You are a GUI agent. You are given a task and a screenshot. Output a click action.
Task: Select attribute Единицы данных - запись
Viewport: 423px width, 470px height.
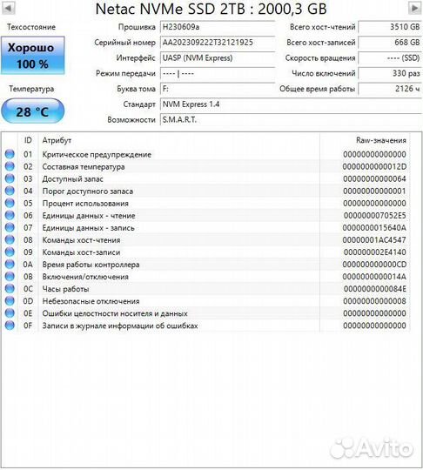pyautogui.click(x=88, y=228)
